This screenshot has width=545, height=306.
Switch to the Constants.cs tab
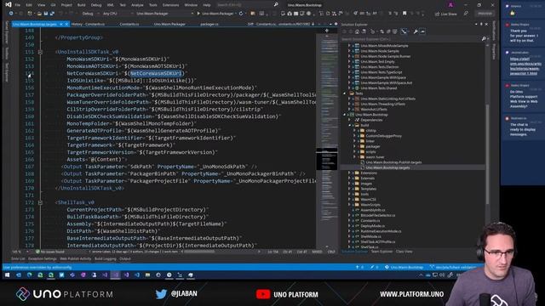pyautogui.click(x=129, y=25)
